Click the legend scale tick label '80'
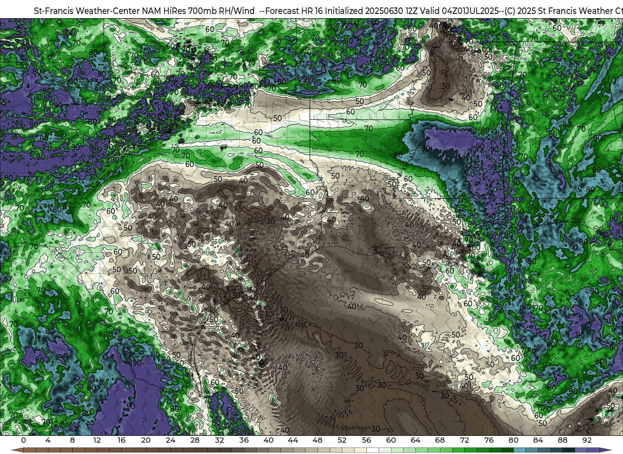Image resolution: width=623 pixels, height=454 pixels. [513, 440]
